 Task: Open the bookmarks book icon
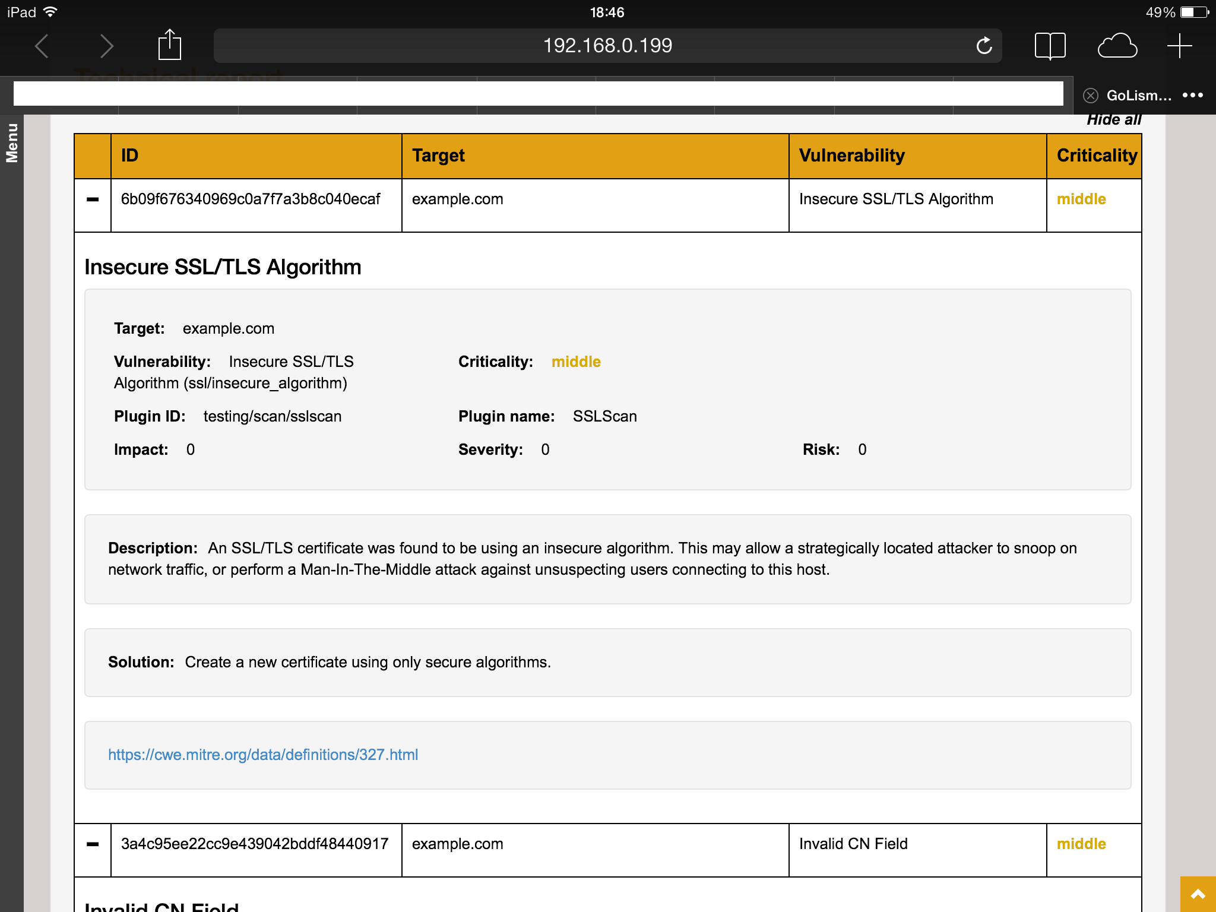[1050, 46]
